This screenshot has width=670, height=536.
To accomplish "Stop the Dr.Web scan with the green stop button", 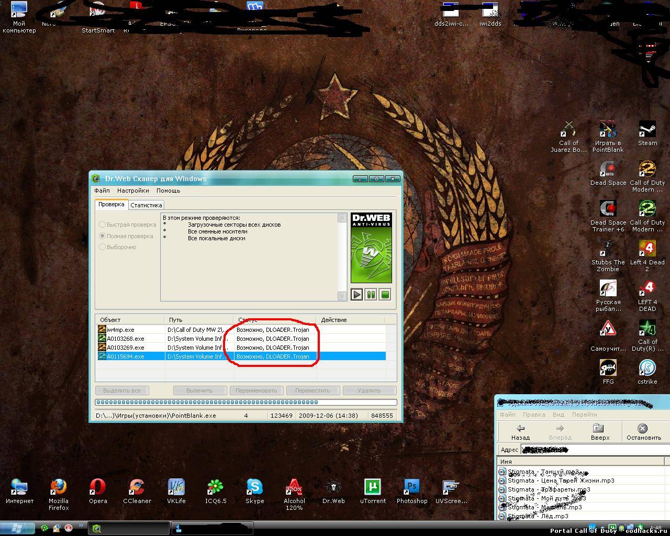I will click(385, 295).
